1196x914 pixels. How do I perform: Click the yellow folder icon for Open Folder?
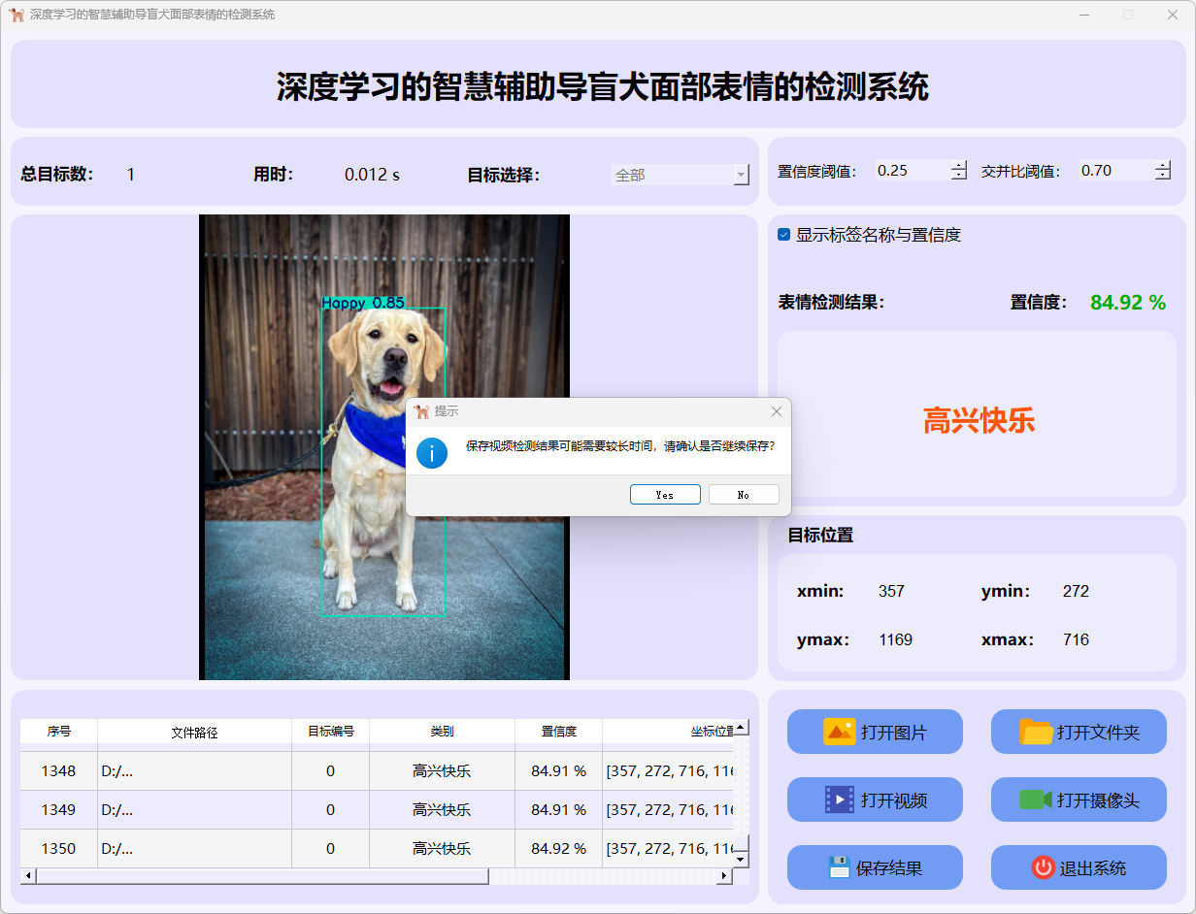click(1036, 732)
